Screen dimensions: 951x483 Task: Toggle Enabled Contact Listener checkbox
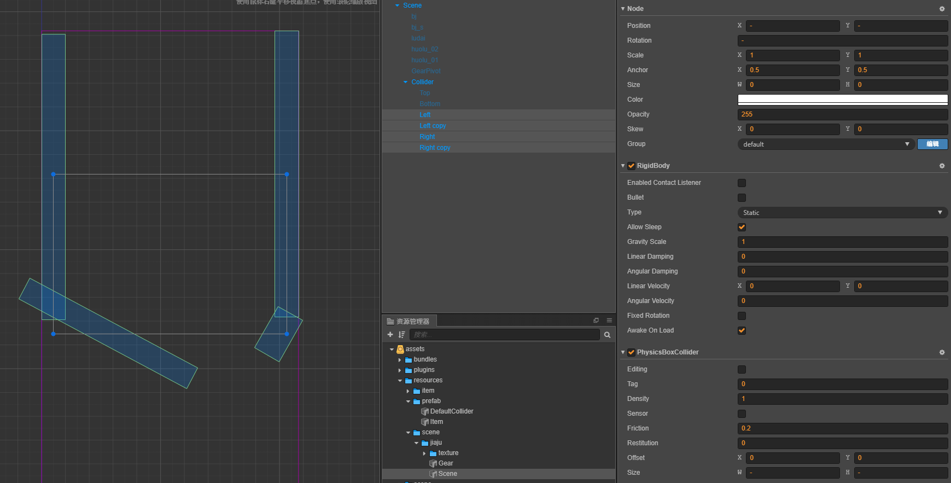[x=742, y=183]
